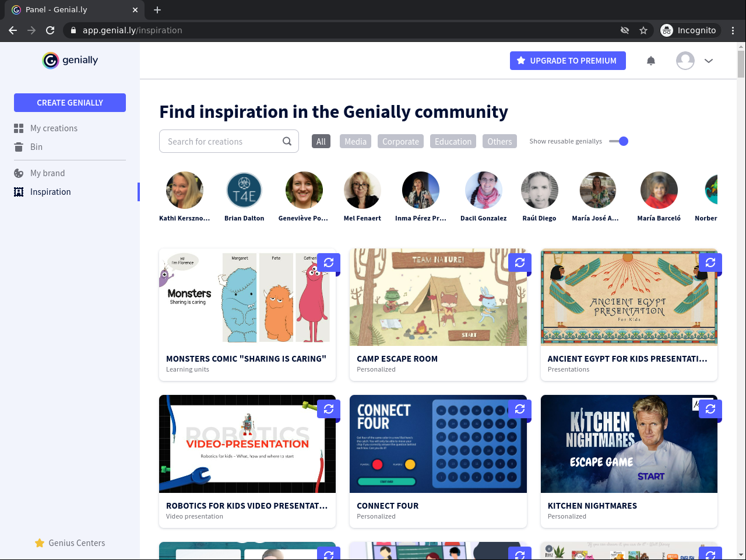This screenshot has width=746, height=560.
Task: Click the search magnifier icon
Action: click(287, 141)
